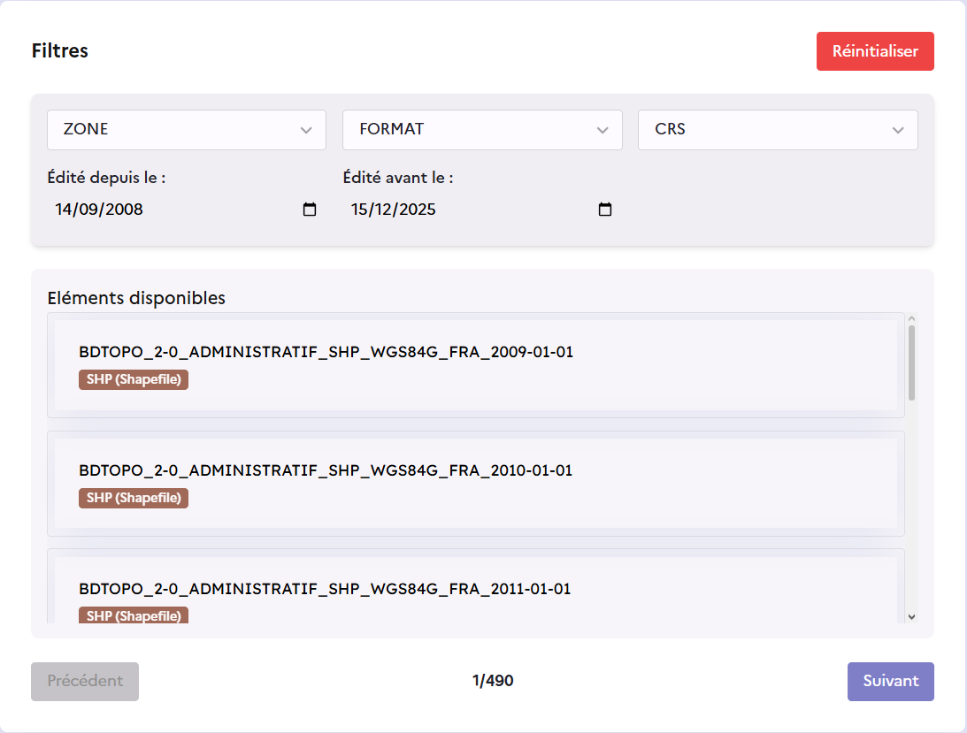Image resolution: width=967 pixels, height=733 pixels.
Task: Click the 15/12/2025 date field
Action: click(x=394, y=210)
